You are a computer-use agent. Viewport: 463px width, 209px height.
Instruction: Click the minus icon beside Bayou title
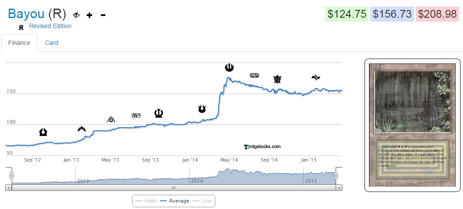pos(103,15)
